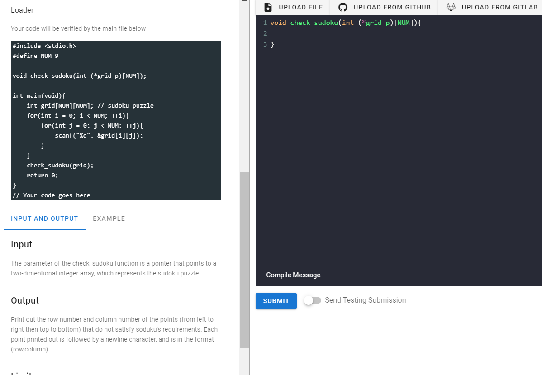
Task: Click '#include <stdio.h>' line in loader
Action: point(44,46)
